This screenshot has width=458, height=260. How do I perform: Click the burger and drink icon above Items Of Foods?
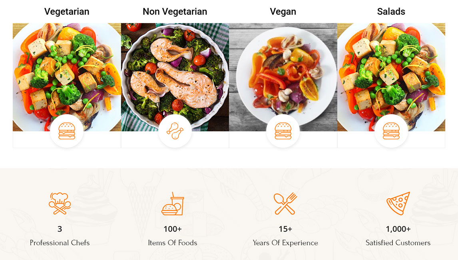173,203
